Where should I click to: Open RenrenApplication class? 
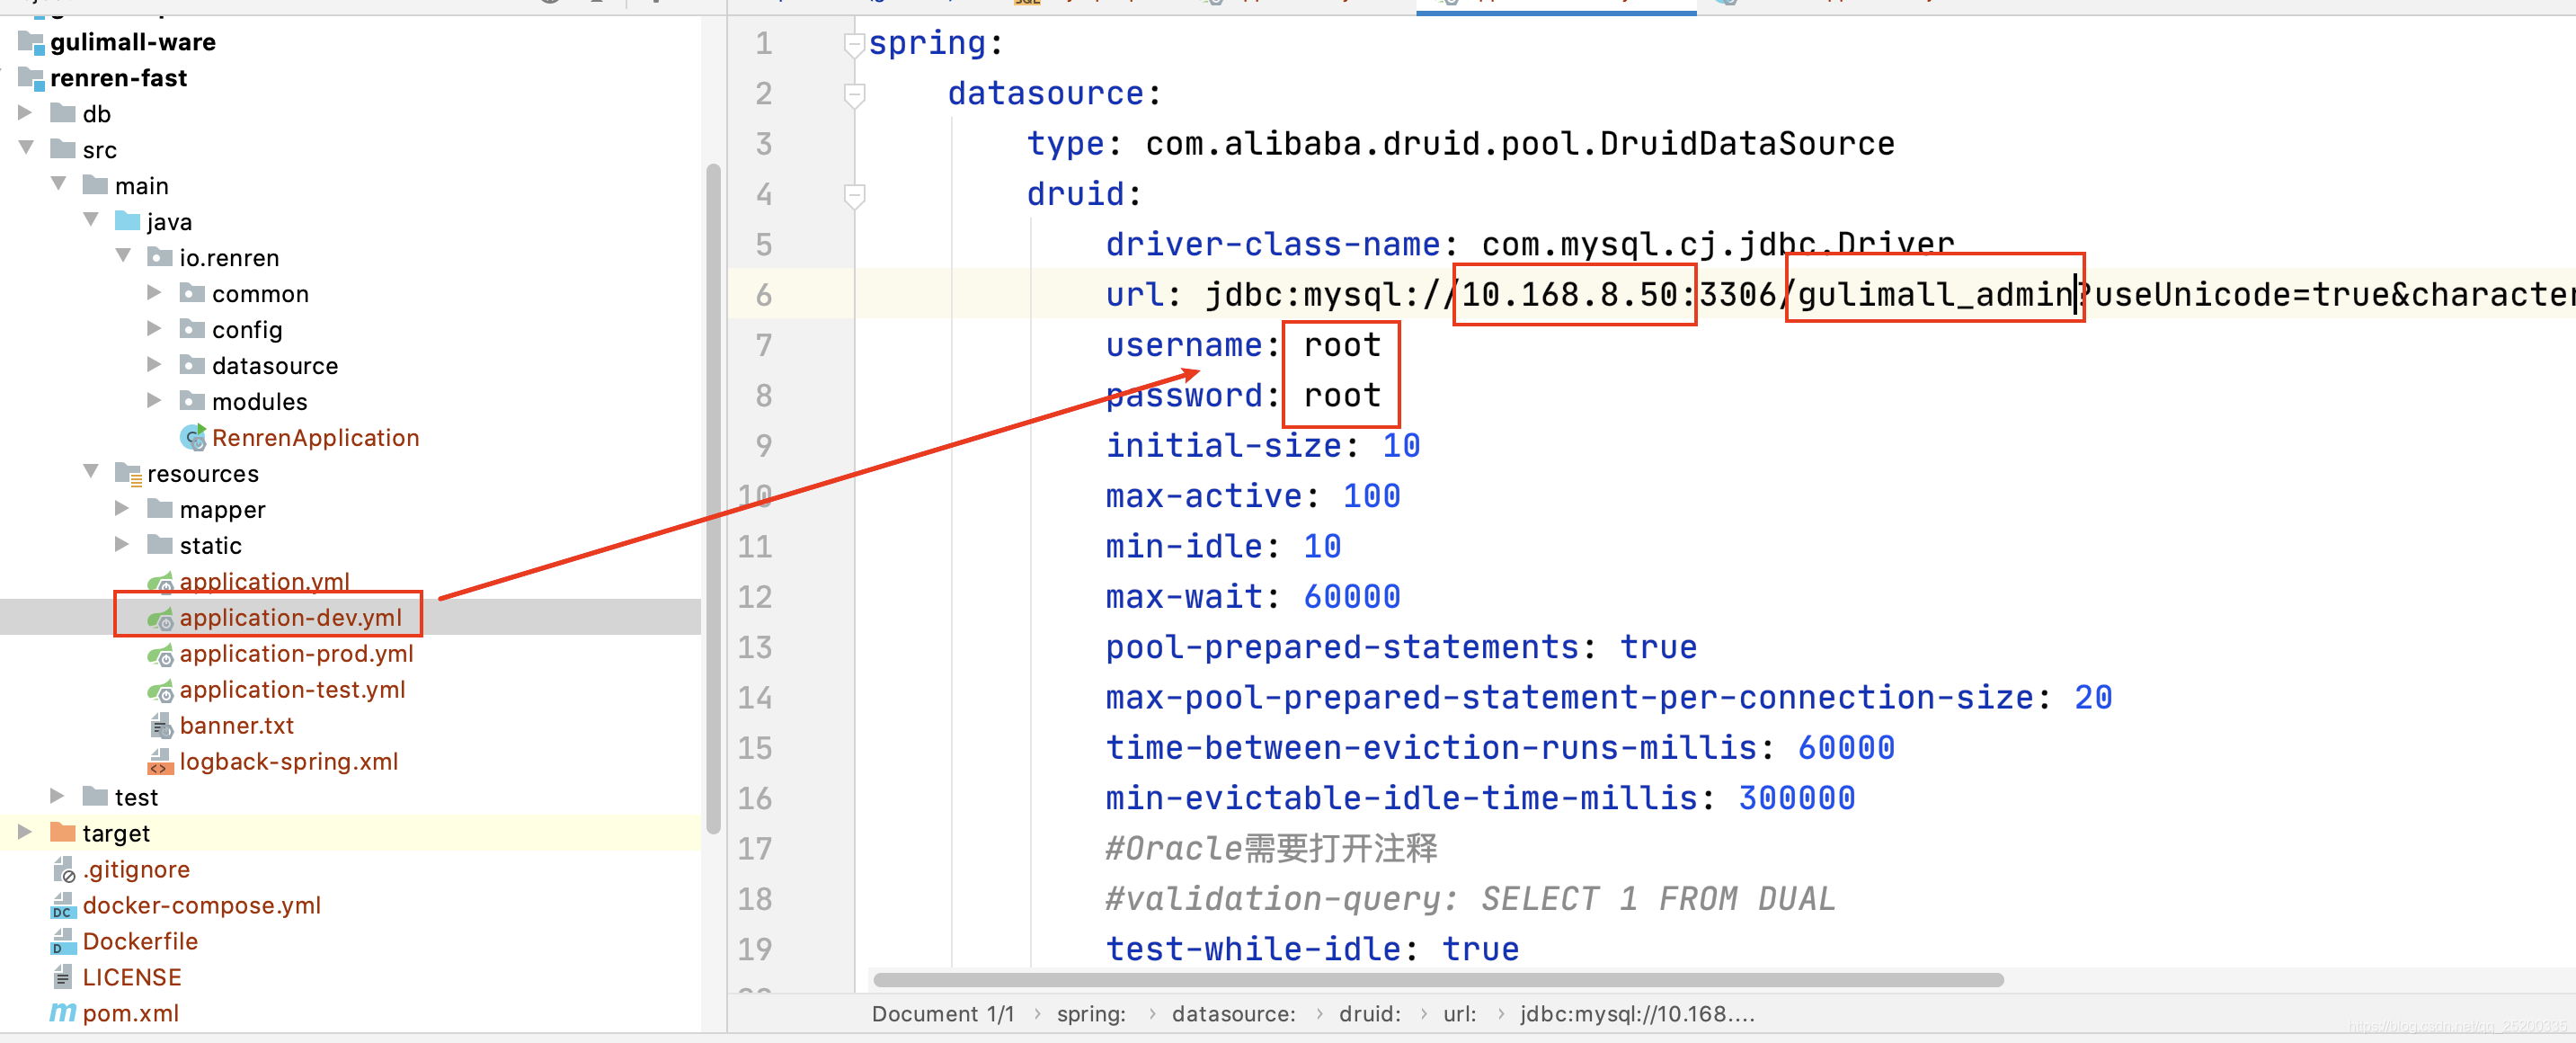tap(315, 437)
